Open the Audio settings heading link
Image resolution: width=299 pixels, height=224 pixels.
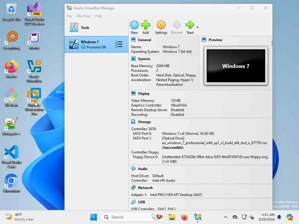(142, 169)
